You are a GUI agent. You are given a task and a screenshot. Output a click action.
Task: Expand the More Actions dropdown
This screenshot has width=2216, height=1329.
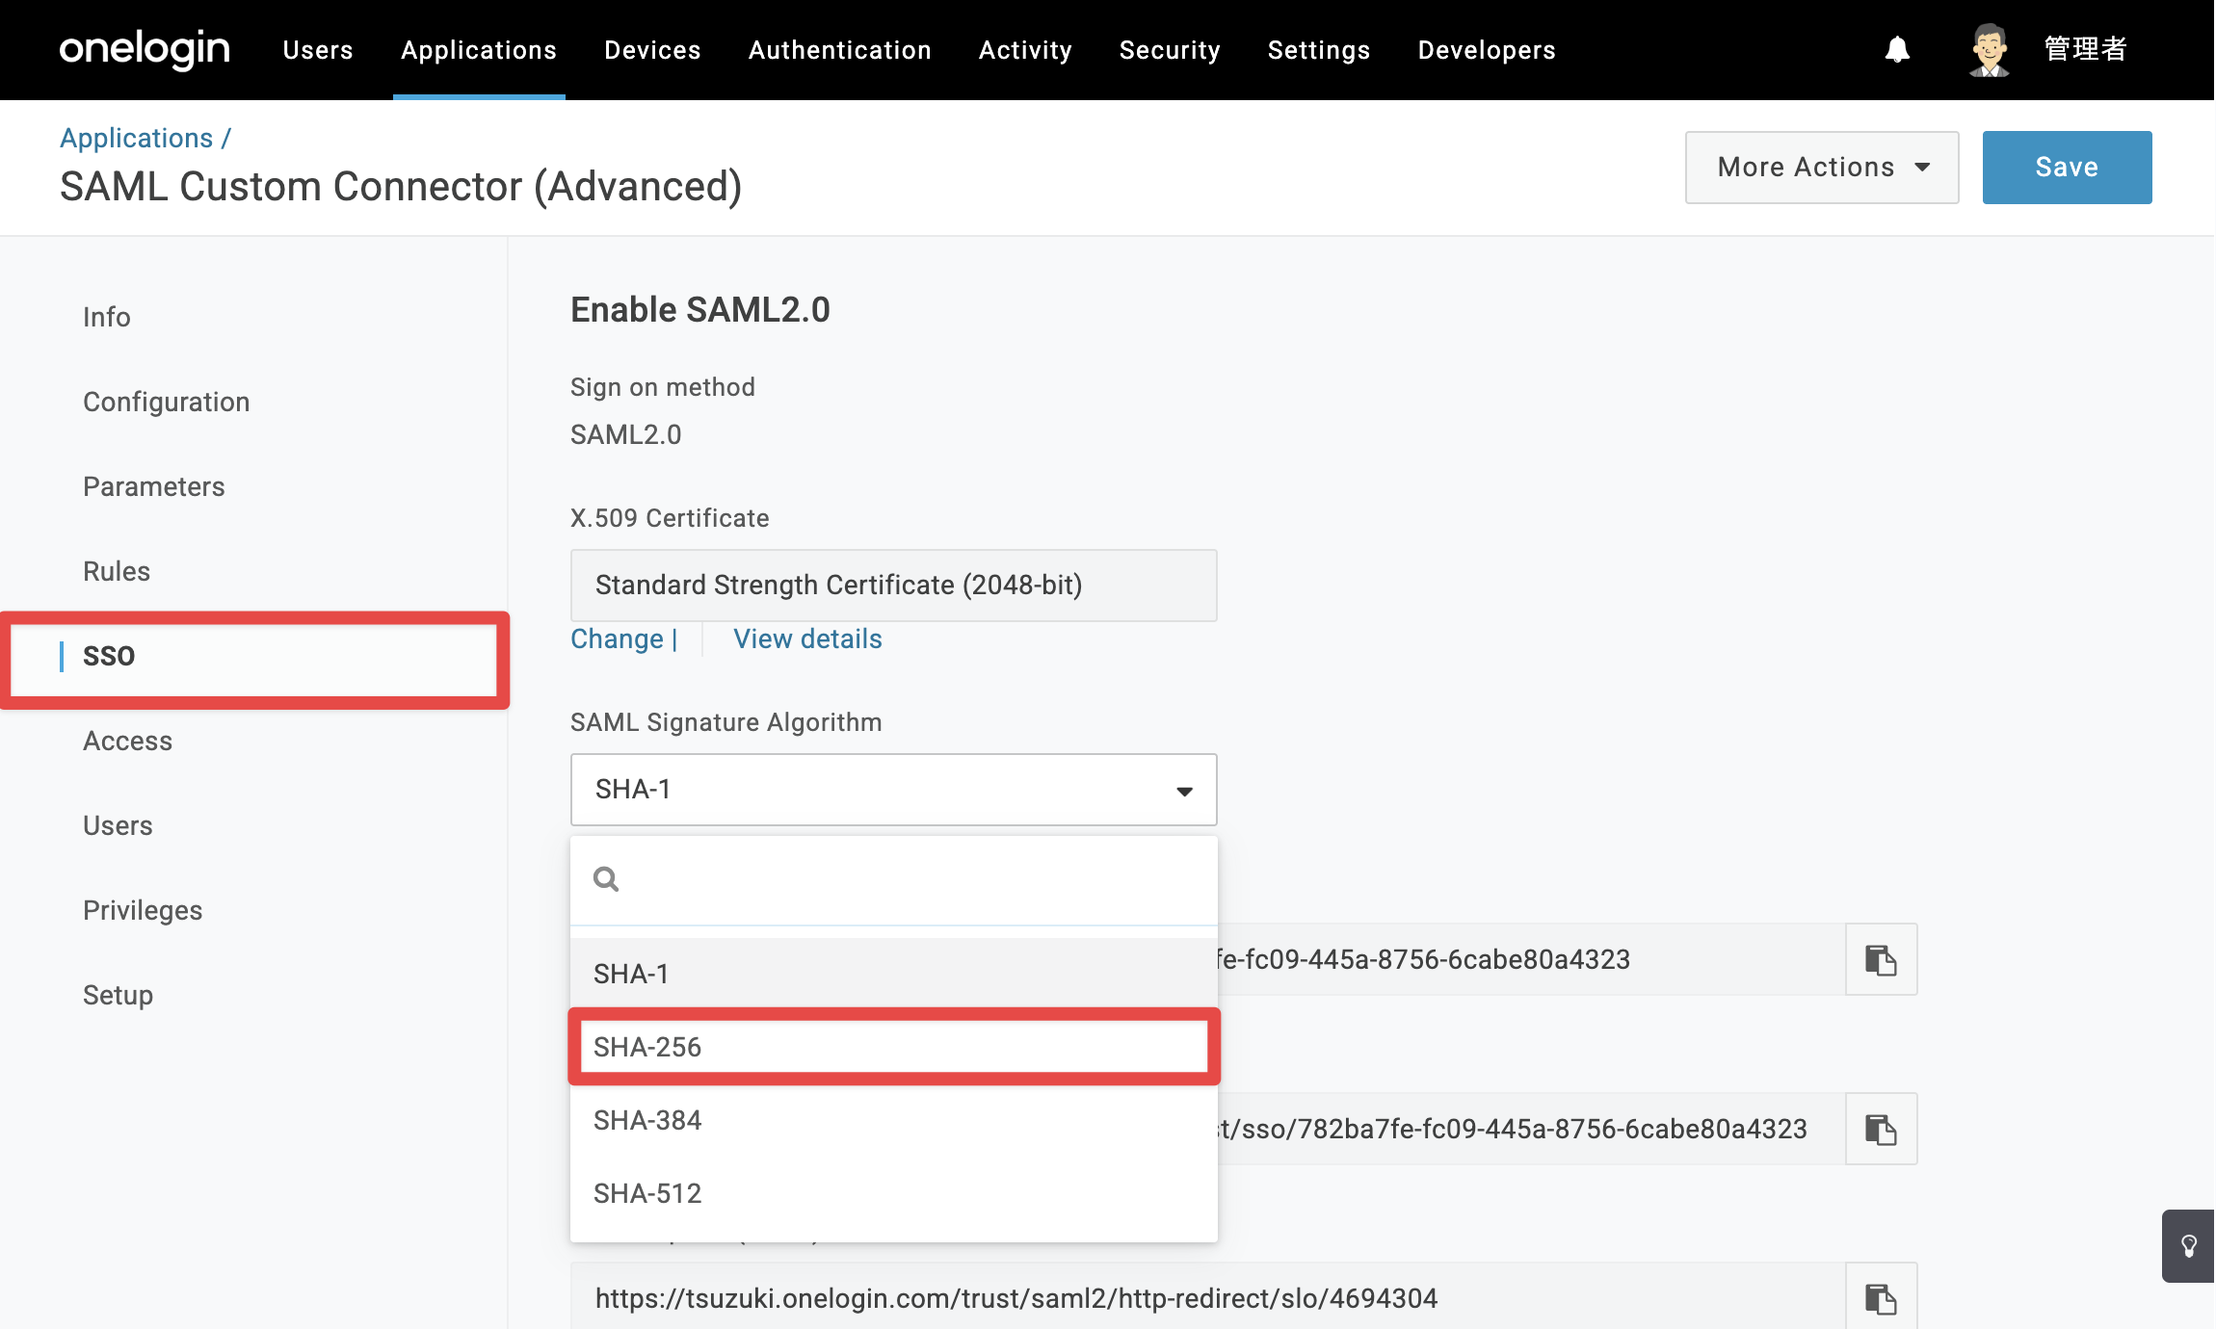1821,168
